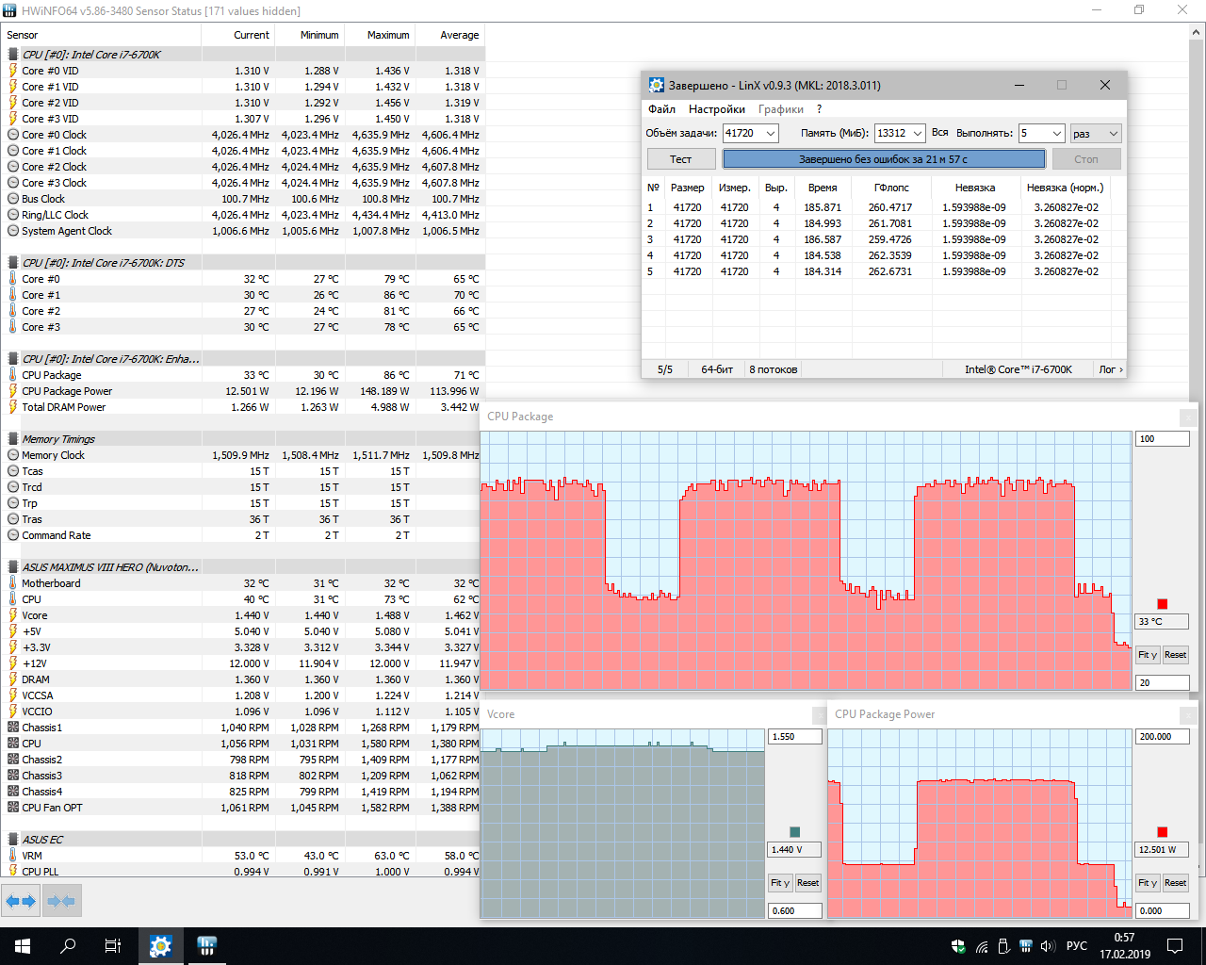The height and width of the screenshot is (965, 1206).
Task: Click the ГФлопс column header in LinX
Action: [x=891, y=188]
